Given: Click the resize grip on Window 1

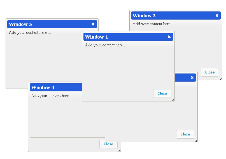Looking at the screenshot, I should click(x=173, y=100).
